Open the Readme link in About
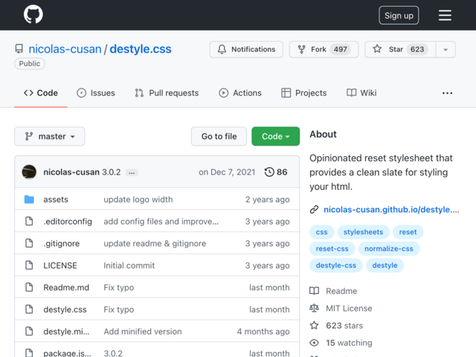Screen dimensions: 476x357 pyautogui.click(x=333, y=291)
